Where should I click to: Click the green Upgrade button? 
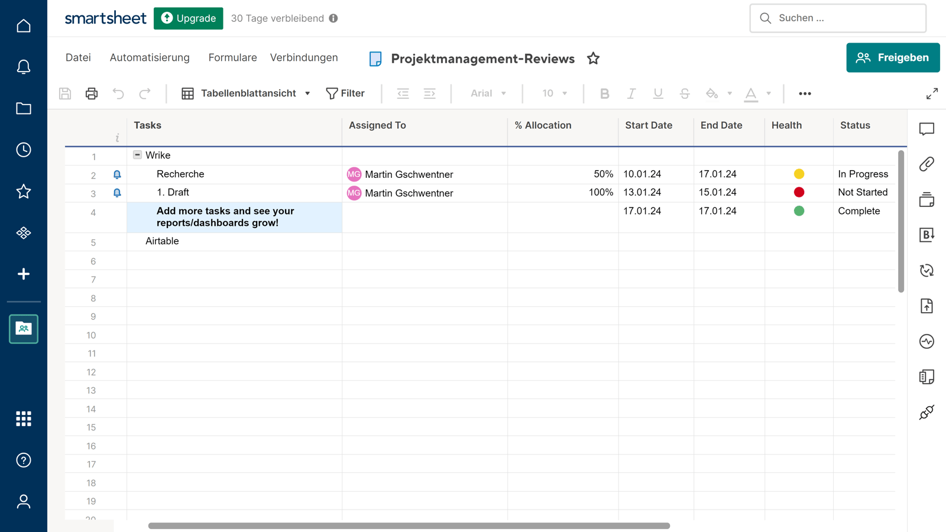(x=188, y=18)
